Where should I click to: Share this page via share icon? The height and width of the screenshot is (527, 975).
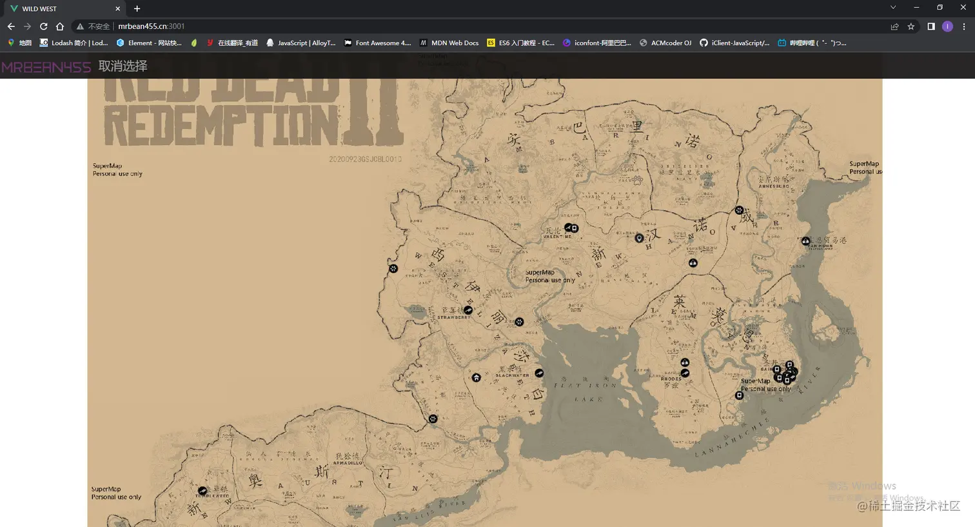(x=894, y=26)
